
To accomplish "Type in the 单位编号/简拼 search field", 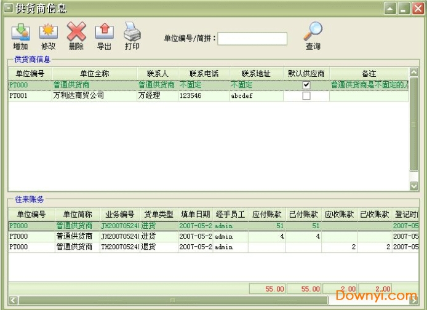I will [252, 39].
